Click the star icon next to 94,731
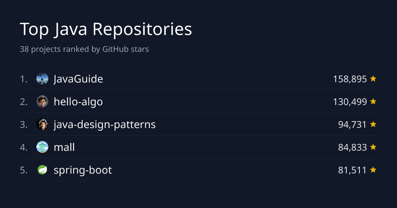 click(373, 124)
